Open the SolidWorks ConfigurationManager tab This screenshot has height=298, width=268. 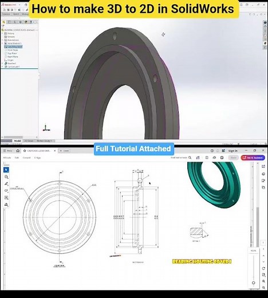tap(15, 22)
